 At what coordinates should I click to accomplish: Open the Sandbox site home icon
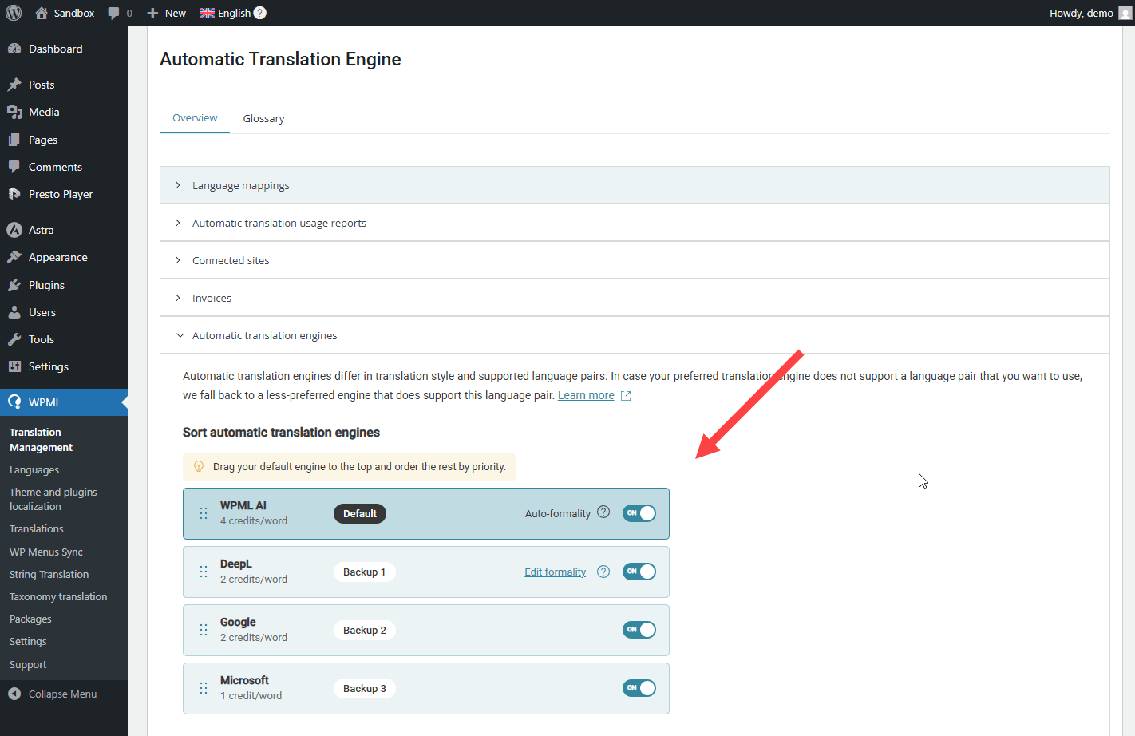coord(42,13)
